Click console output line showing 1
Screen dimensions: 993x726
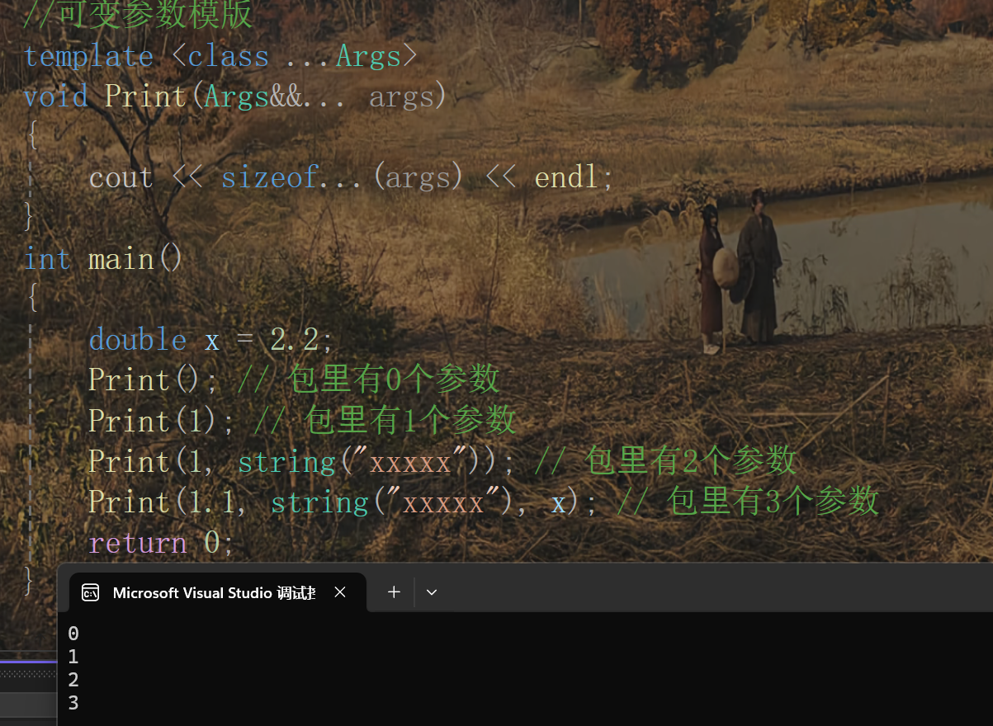click(x=73, y=657)
